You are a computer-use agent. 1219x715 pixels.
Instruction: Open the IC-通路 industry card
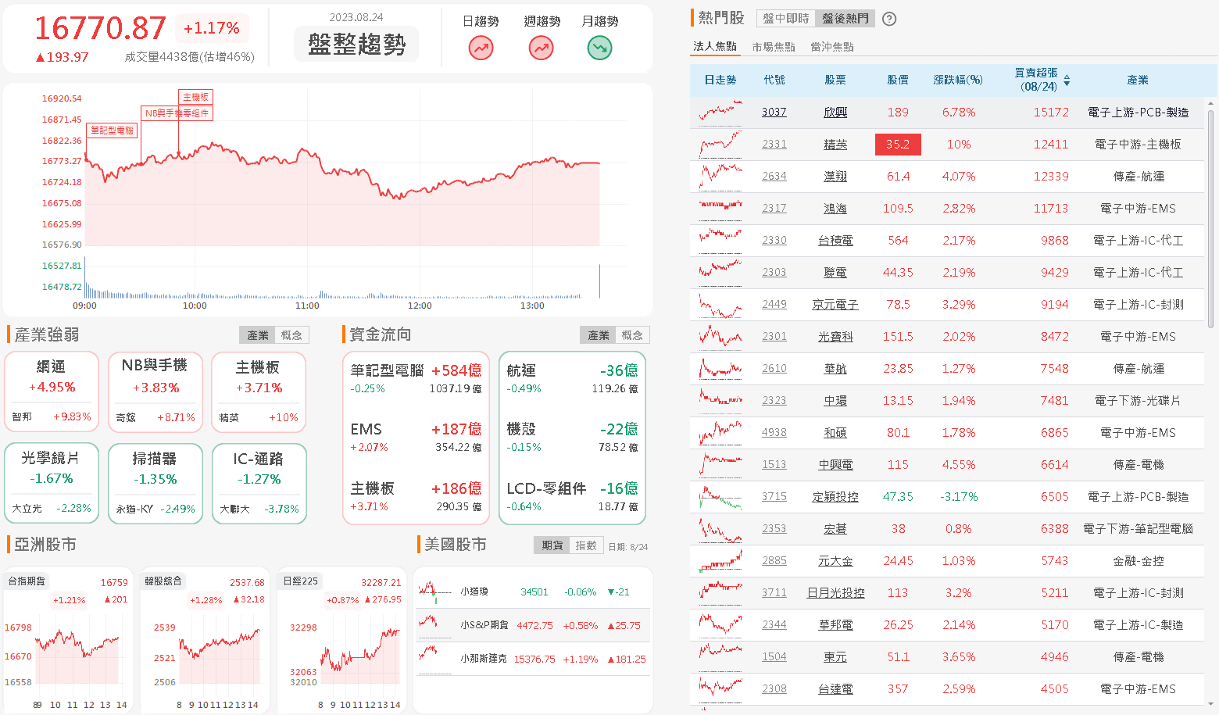(x=259, y=484)
